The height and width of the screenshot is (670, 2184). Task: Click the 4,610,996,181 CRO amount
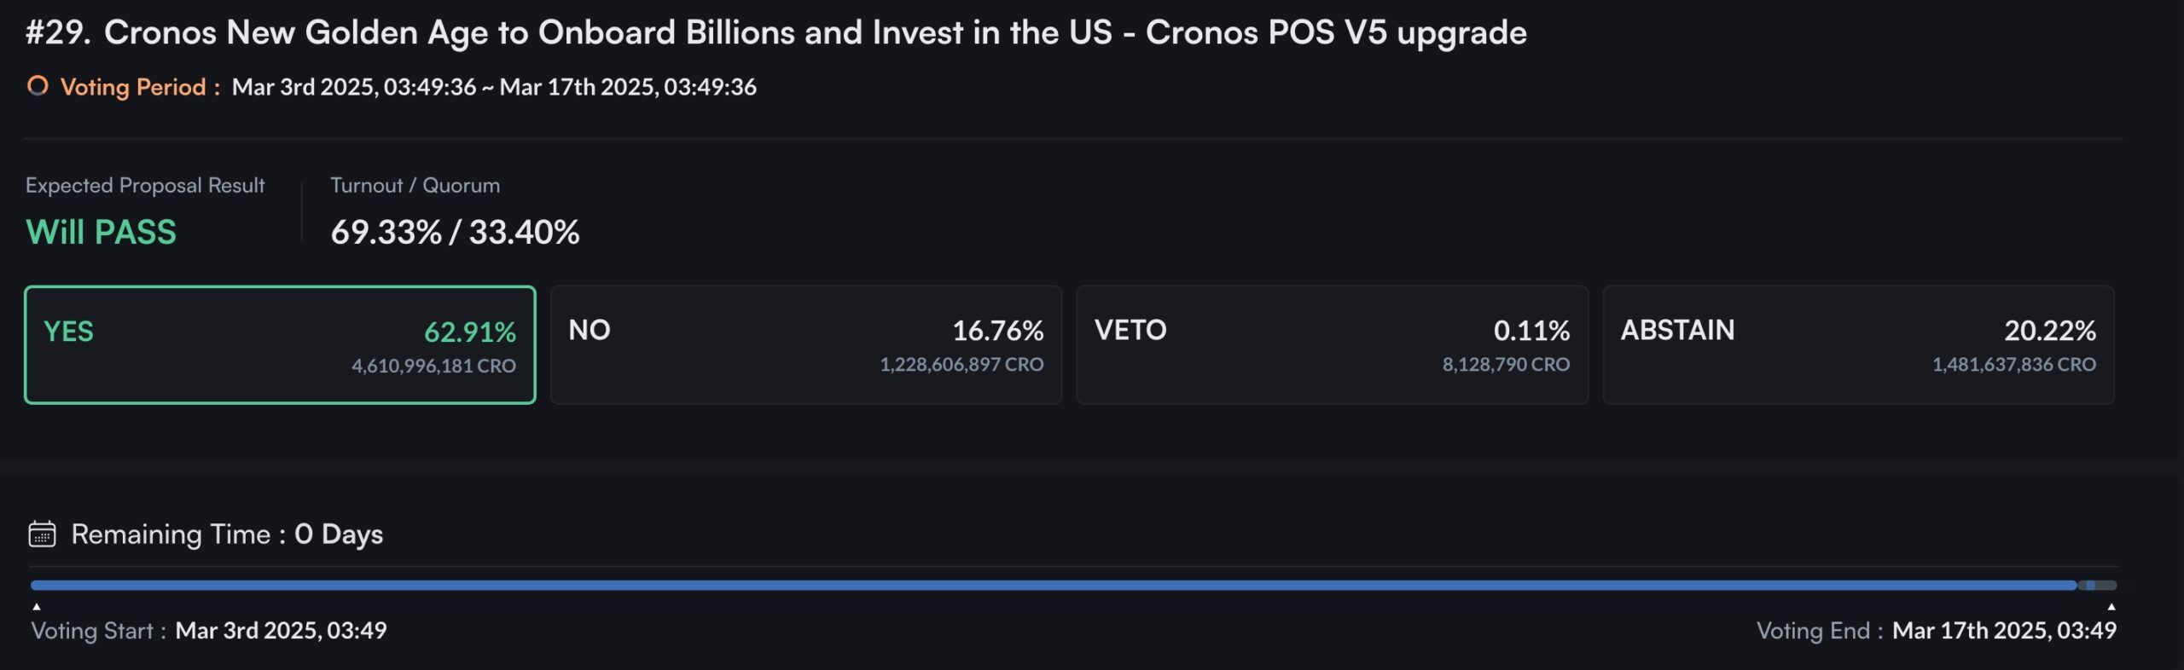[x=433, y=366]
